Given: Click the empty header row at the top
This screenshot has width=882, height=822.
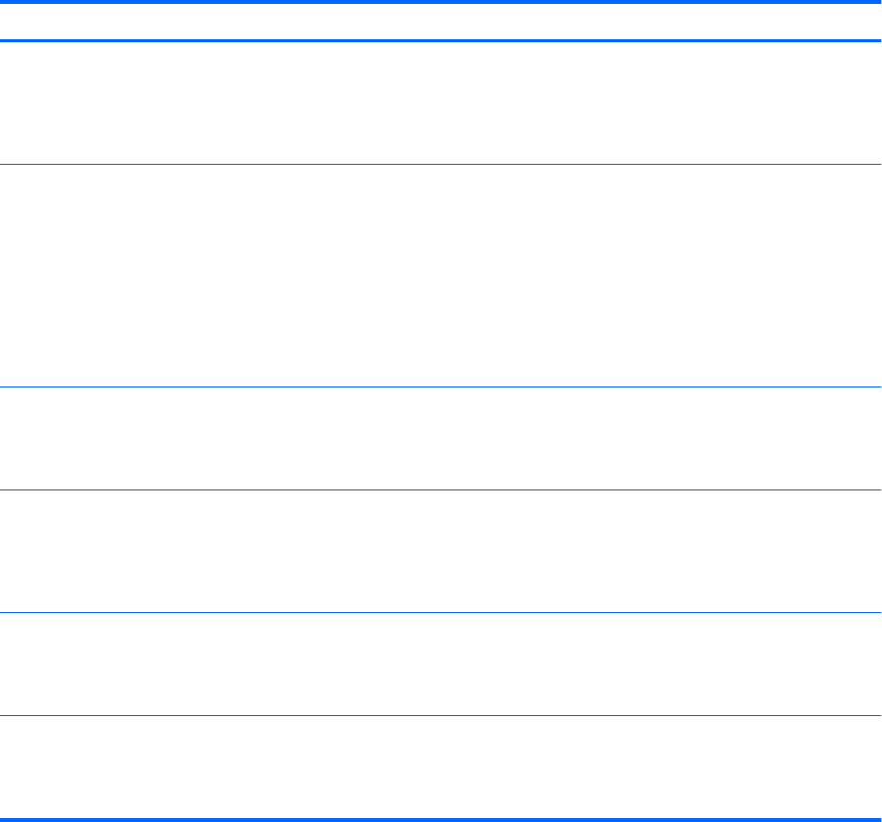Looking at the screenshot, I should point(441,22).
